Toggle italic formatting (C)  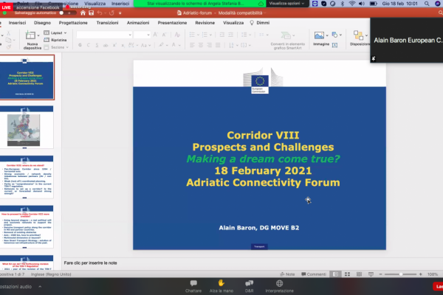coord(89,45)
